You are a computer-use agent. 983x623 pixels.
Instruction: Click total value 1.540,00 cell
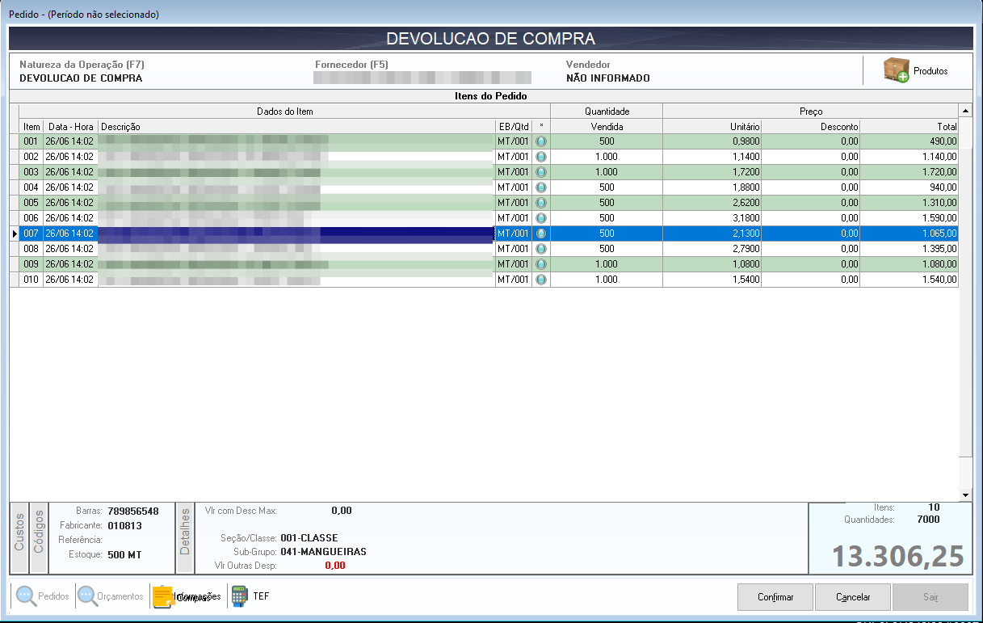909,279
